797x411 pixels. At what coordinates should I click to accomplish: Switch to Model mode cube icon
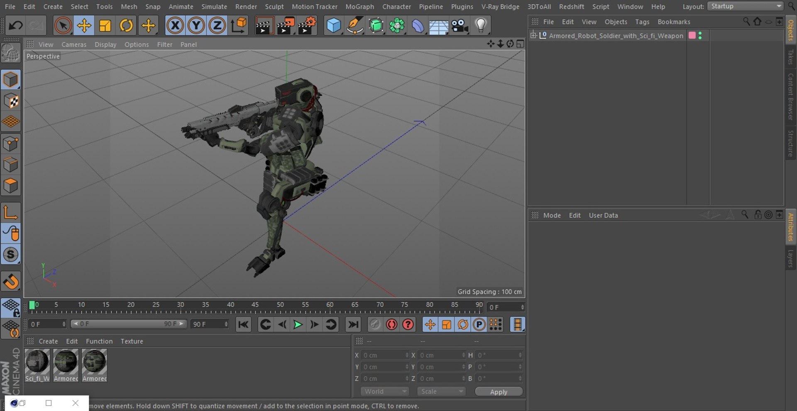(x=11, y=80)
